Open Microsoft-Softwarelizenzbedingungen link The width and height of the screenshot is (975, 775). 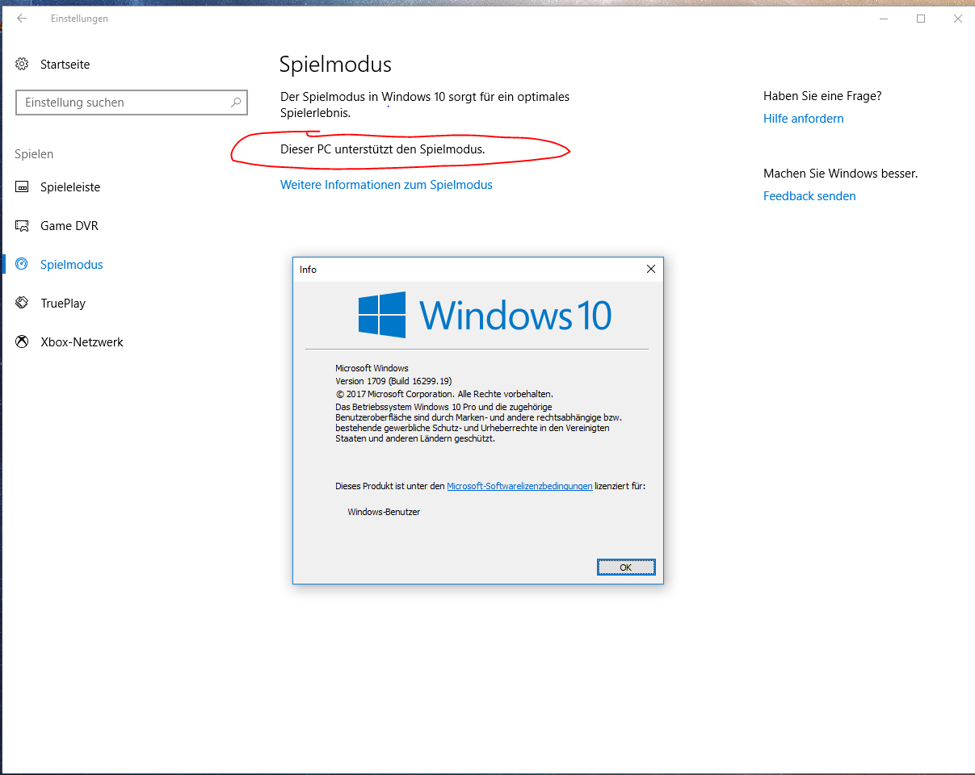pos(519,486)
